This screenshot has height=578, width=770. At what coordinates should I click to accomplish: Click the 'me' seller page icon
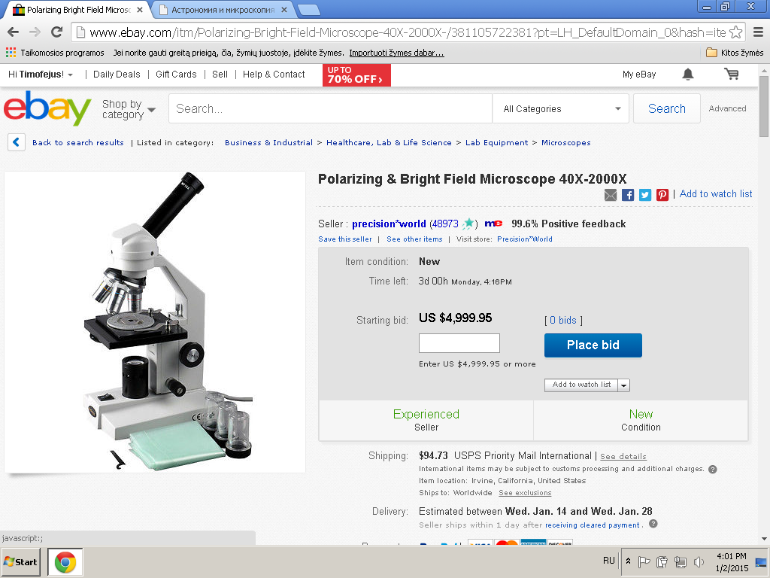(493, 224)
